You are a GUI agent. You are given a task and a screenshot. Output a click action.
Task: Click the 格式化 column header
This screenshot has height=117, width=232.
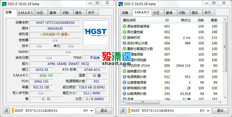(x=182, y=20)
